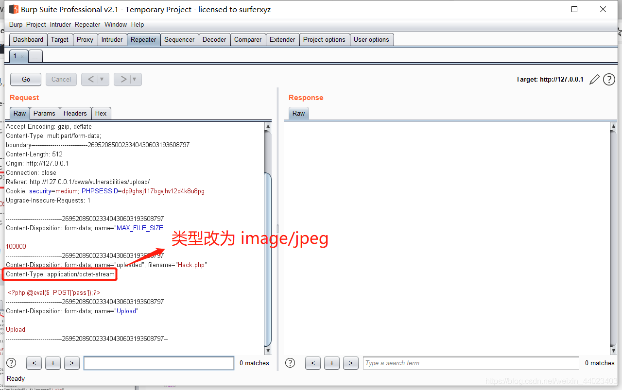Click response scrollbar down arrow

pyautogui.click(x=613, y=351)
